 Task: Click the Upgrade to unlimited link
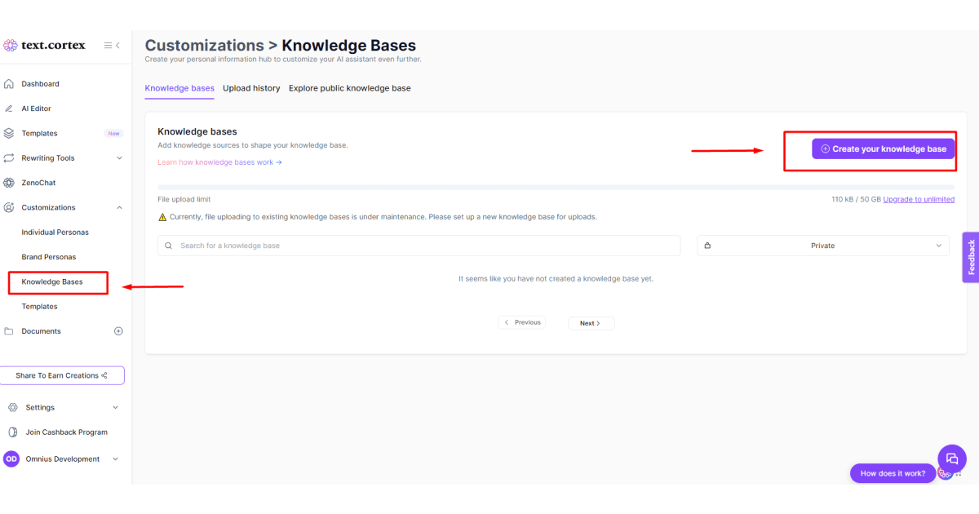tap(919, 199)
